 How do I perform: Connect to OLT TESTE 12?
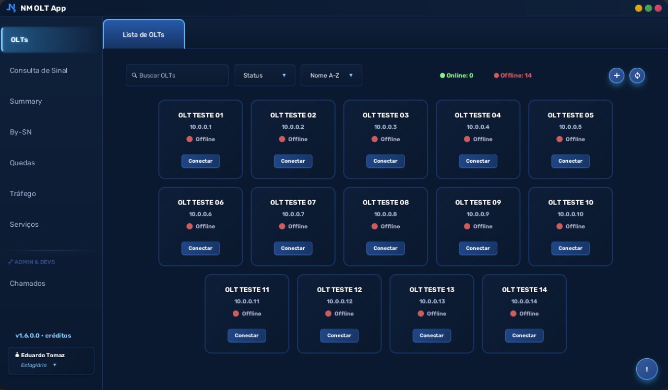pyautogui.click(x=339, y=335)
